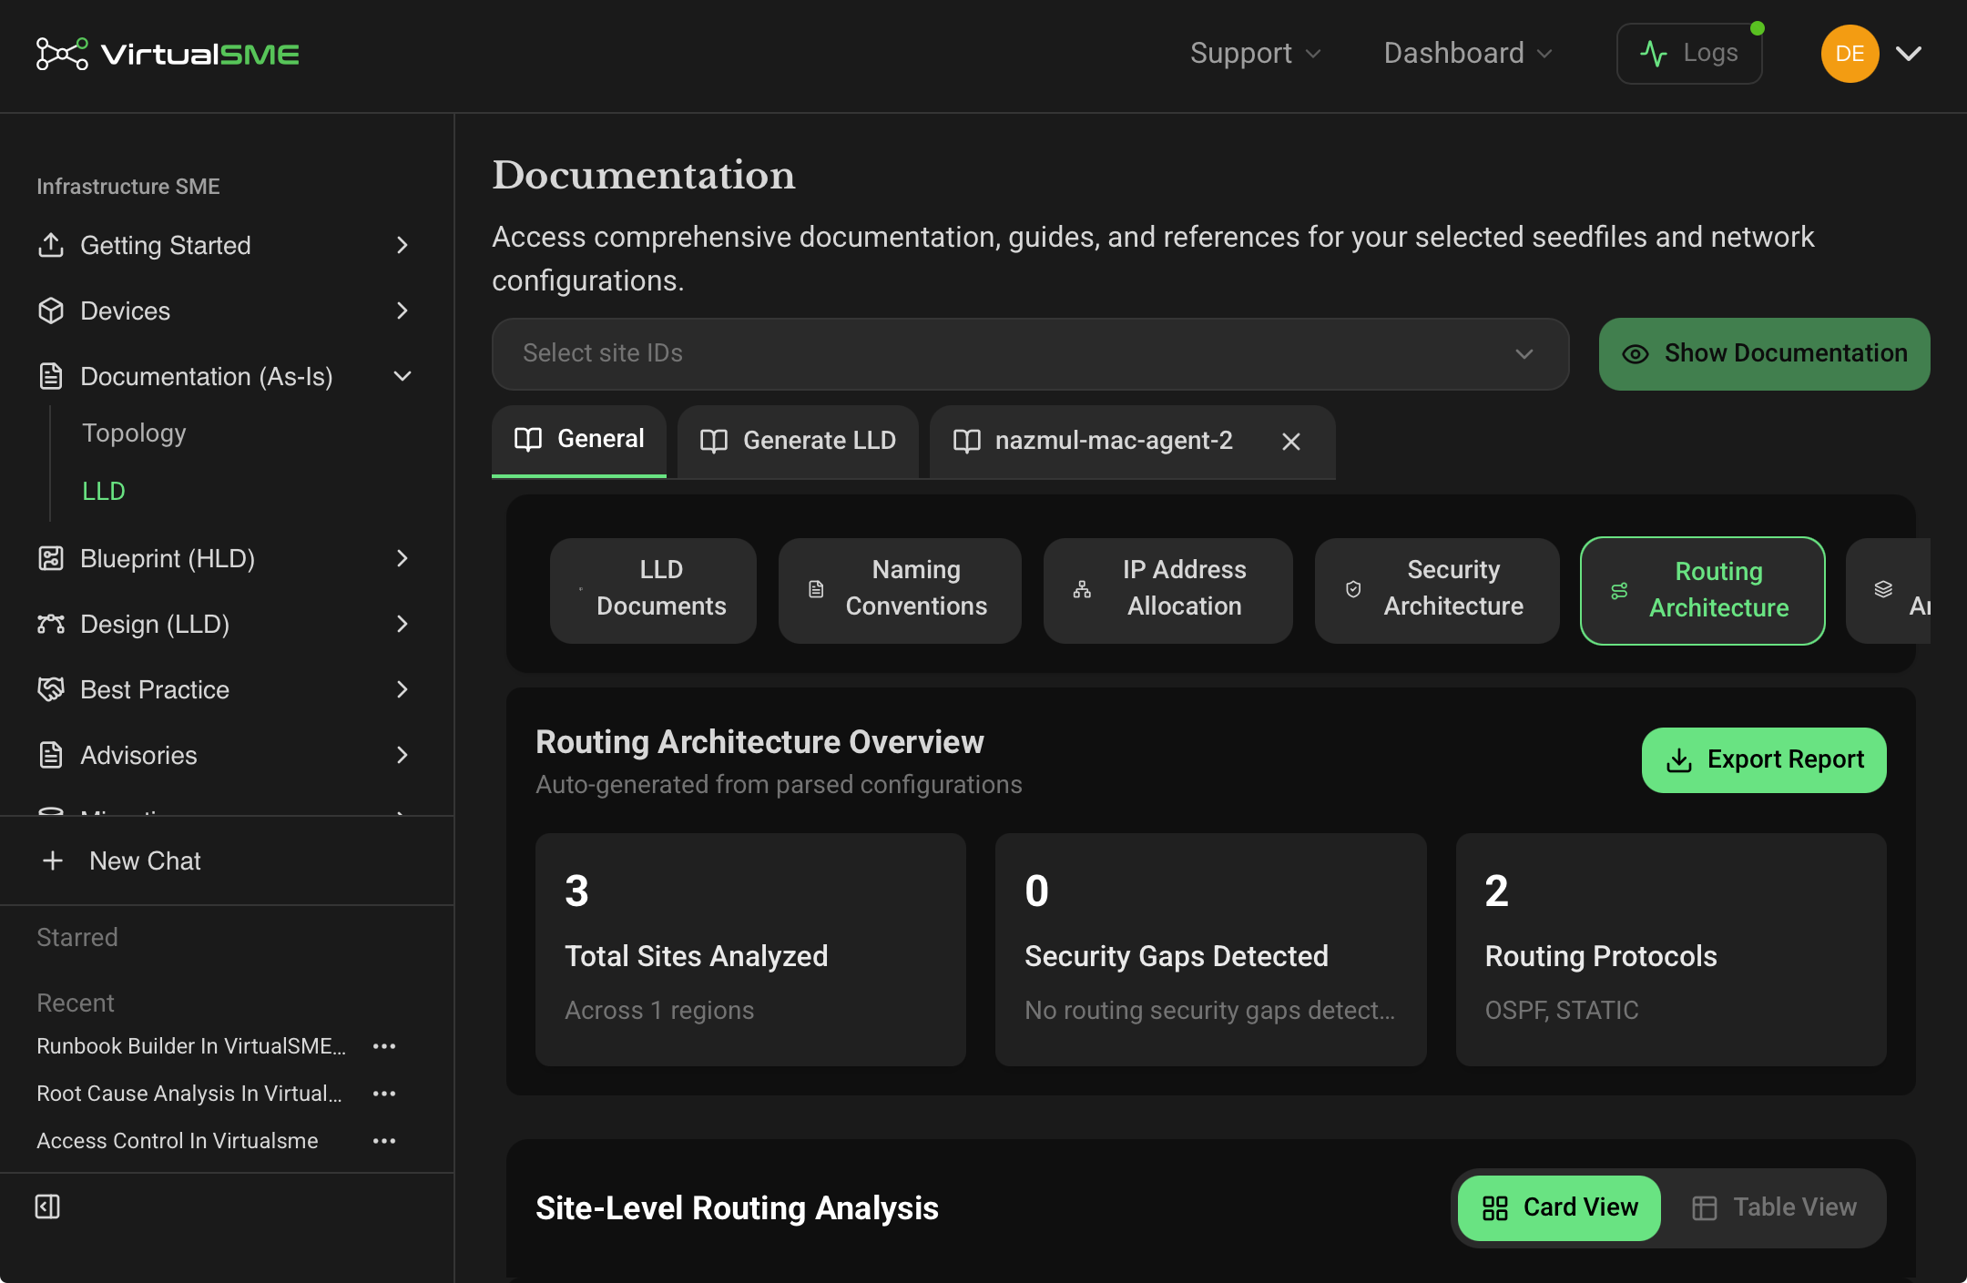Click the book icon on Generate LLD tab
Viewport: 1967px width, 1283px height.
click(x=714, y=441)
